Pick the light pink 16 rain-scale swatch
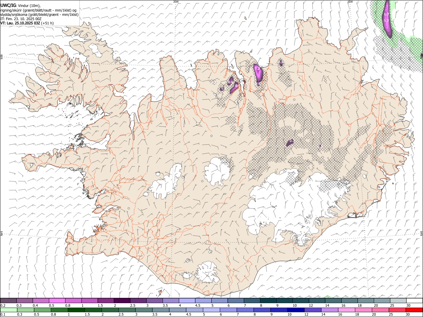The image size is (423, 317). [x=346, y=310]
